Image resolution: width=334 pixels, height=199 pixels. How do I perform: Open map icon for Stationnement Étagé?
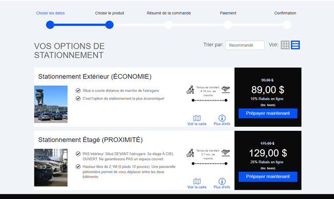(x=197, y=182)
